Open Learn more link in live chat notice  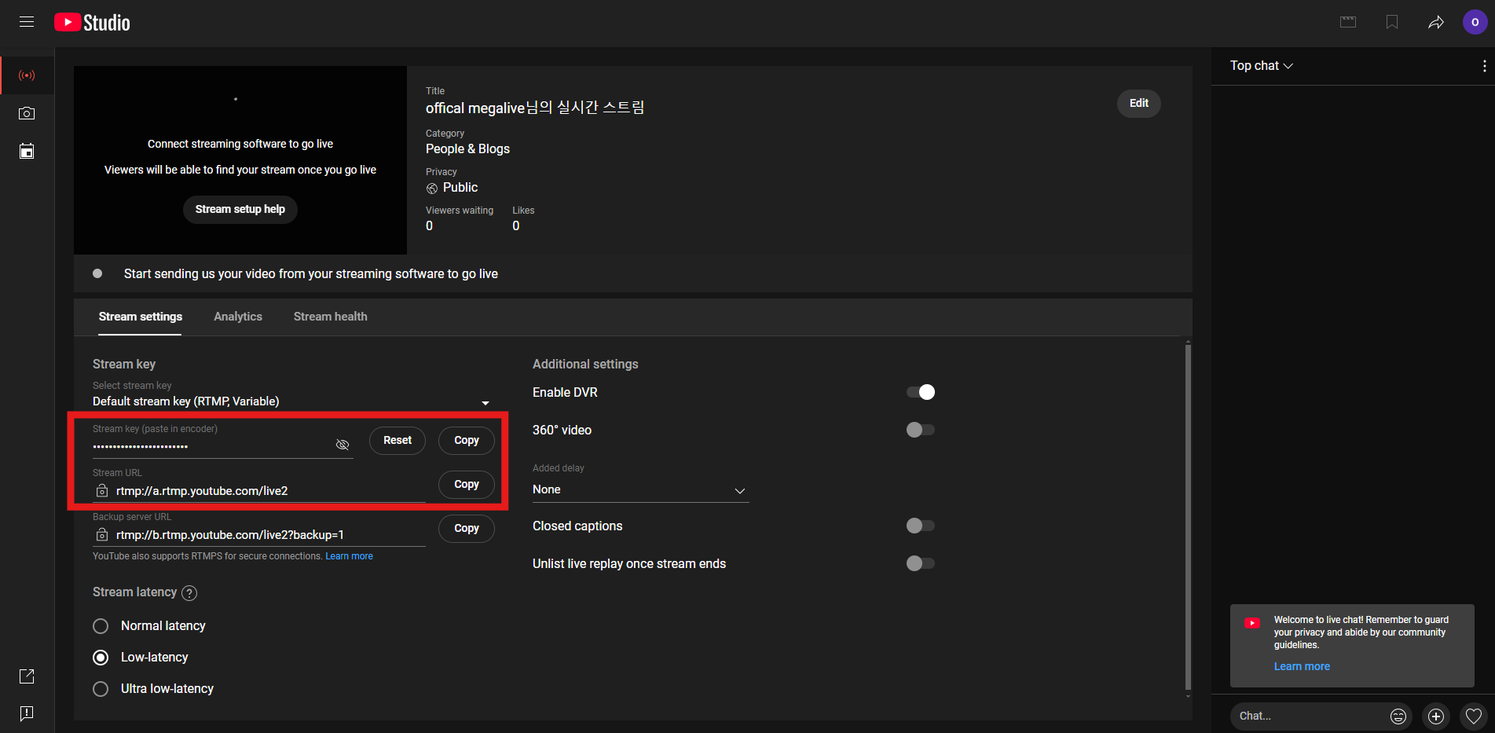point(1302,667)
